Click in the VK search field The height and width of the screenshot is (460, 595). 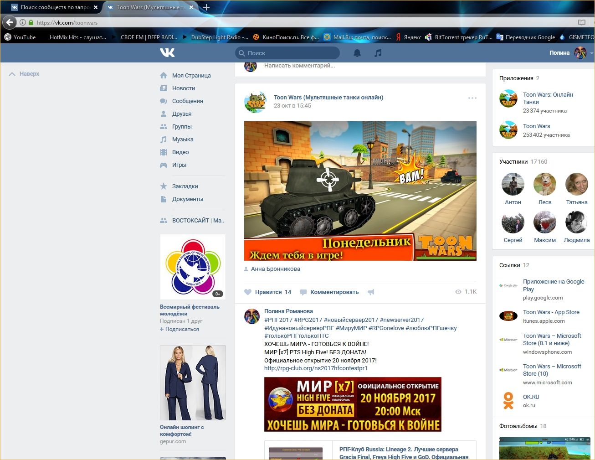(x=292, y=53)
